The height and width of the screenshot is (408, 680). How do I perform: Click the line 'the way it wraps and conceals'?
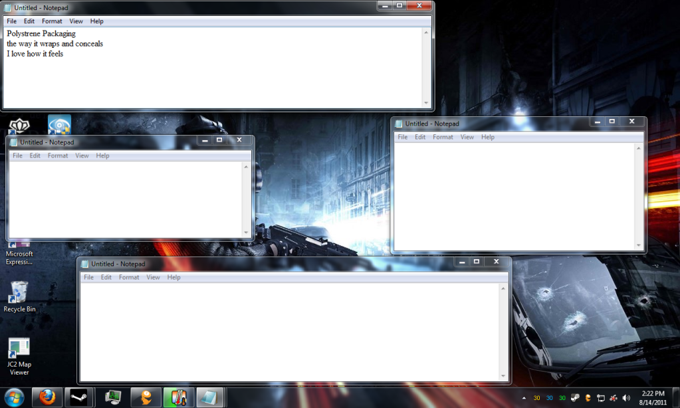pyautogui.click(x=55, y=43)
